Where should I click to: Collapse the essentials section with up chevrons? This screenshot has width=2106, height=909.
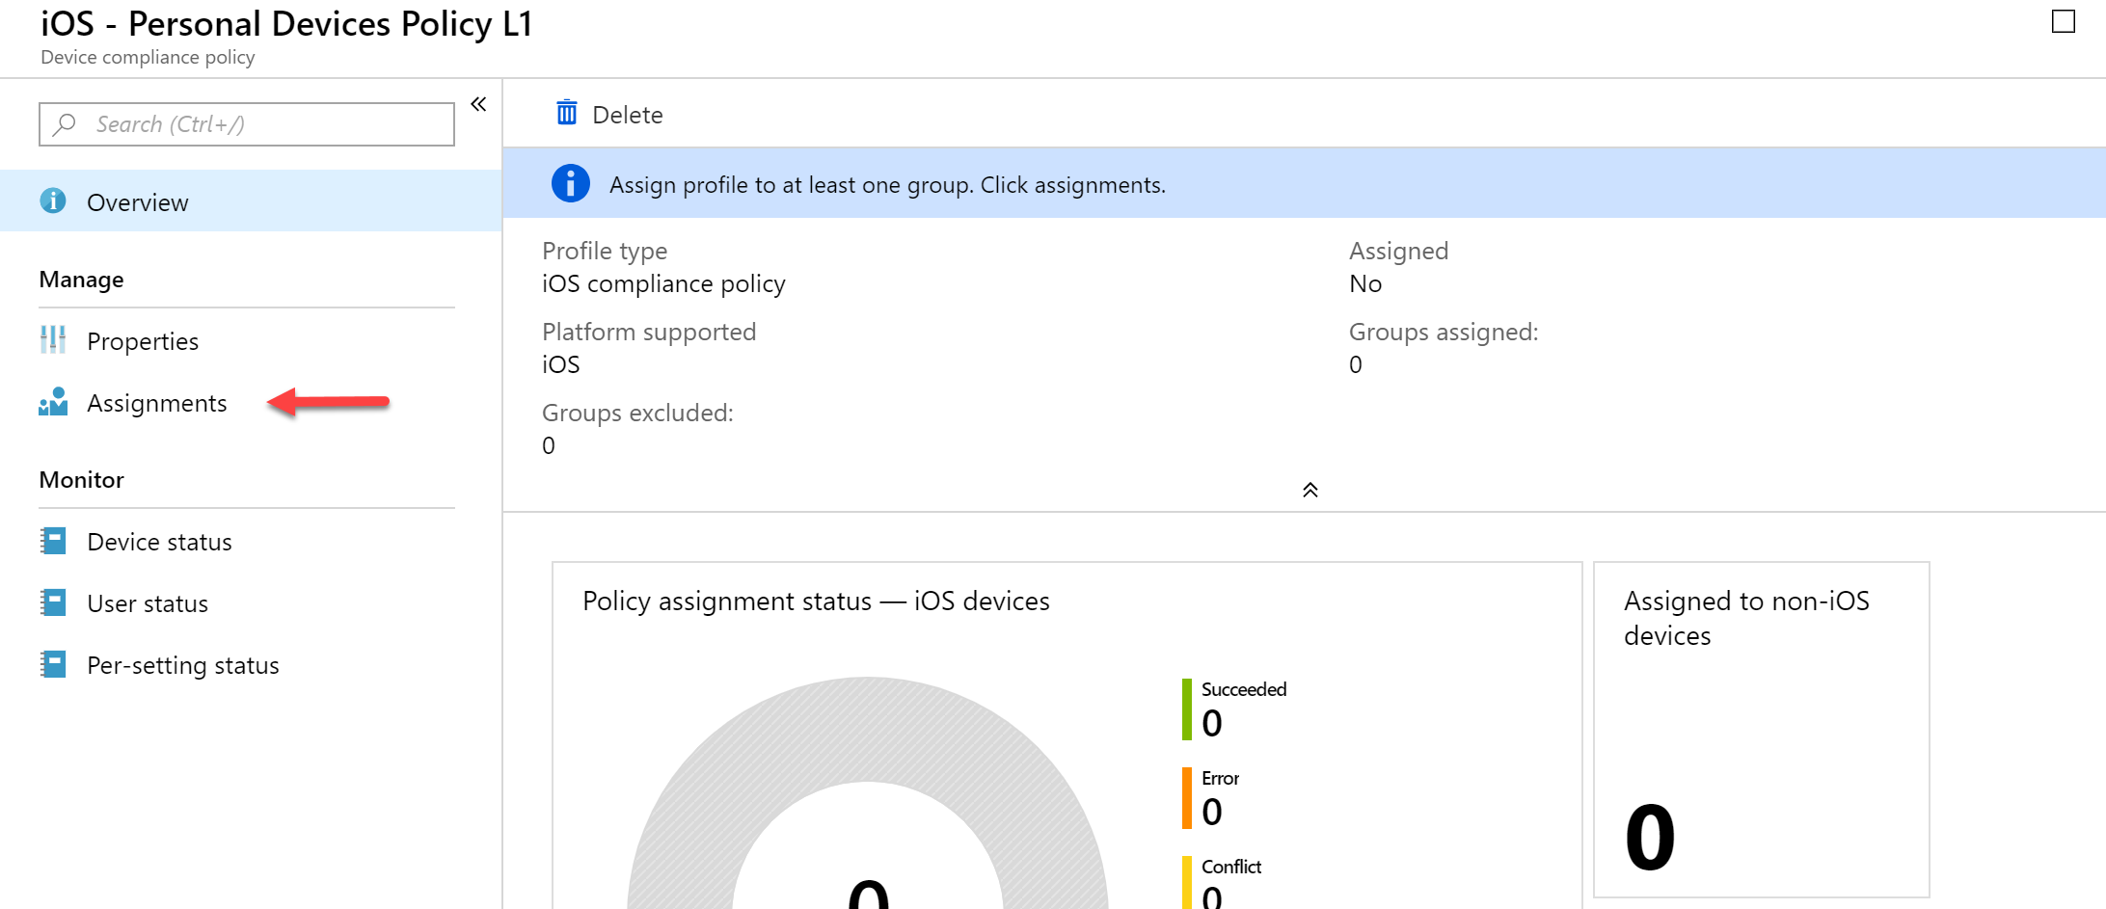click(1310, 490)
